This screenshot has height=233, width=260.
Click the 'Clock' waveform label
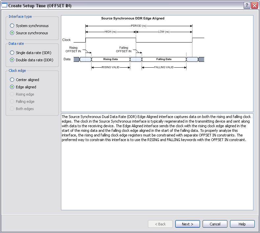66,40
